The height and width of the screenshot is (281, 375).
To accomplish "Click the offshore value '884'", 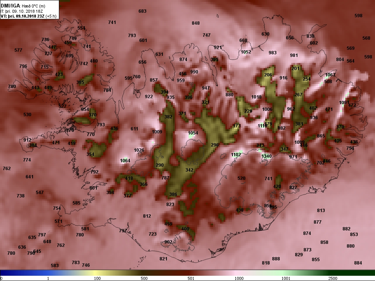I will (358, 263).
